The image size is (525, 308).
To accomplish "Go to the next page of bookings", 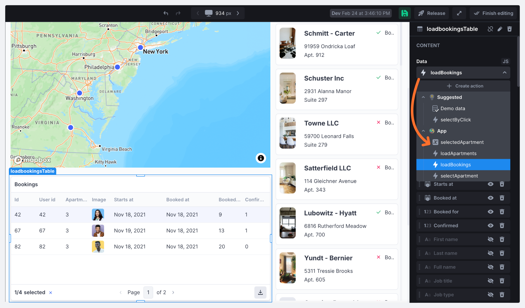I will [173, 292].
